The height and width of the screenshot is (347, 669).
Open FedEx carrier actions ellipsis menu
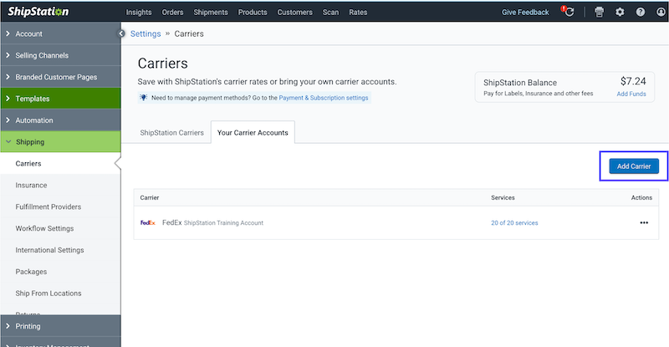(x=643, y=223)
